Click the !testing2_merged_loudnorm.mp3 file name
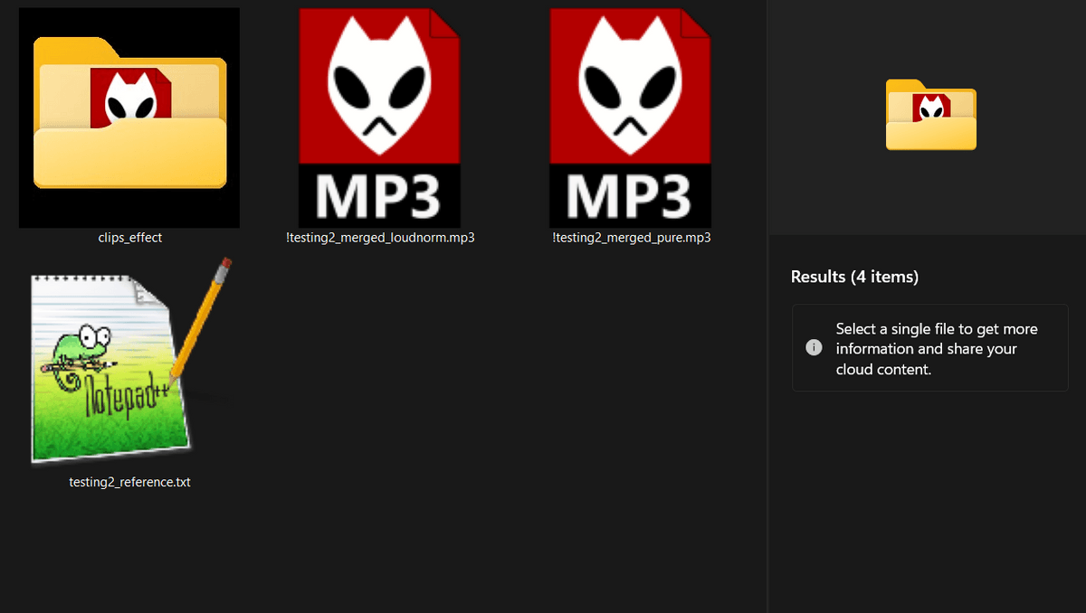Image resolution: width=1086 pixels, height=613 pixels. pos(380,238)
